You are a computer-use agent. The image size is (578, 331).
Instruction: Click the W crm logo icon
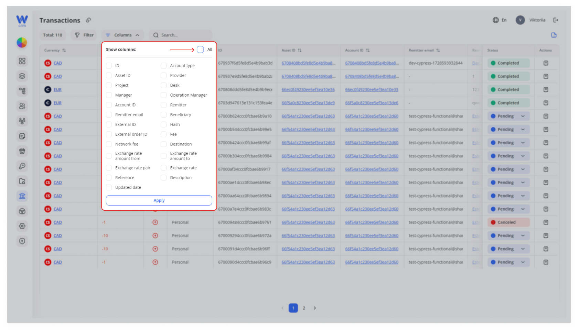pos(22,21)
